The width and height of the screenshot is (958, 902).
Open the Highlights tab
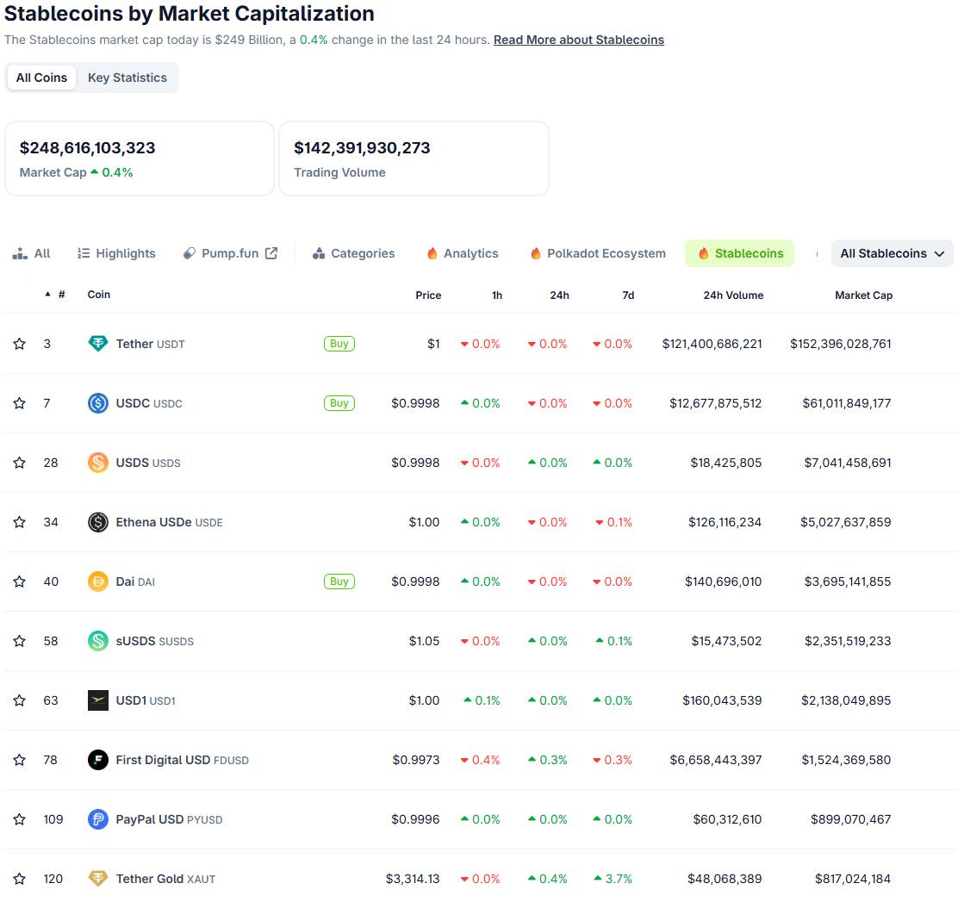(116, 253)
